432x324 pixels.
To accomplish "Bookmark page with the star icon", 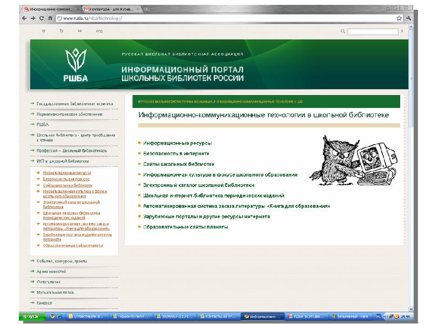I will pyautogui.click(x=399, y=18).
